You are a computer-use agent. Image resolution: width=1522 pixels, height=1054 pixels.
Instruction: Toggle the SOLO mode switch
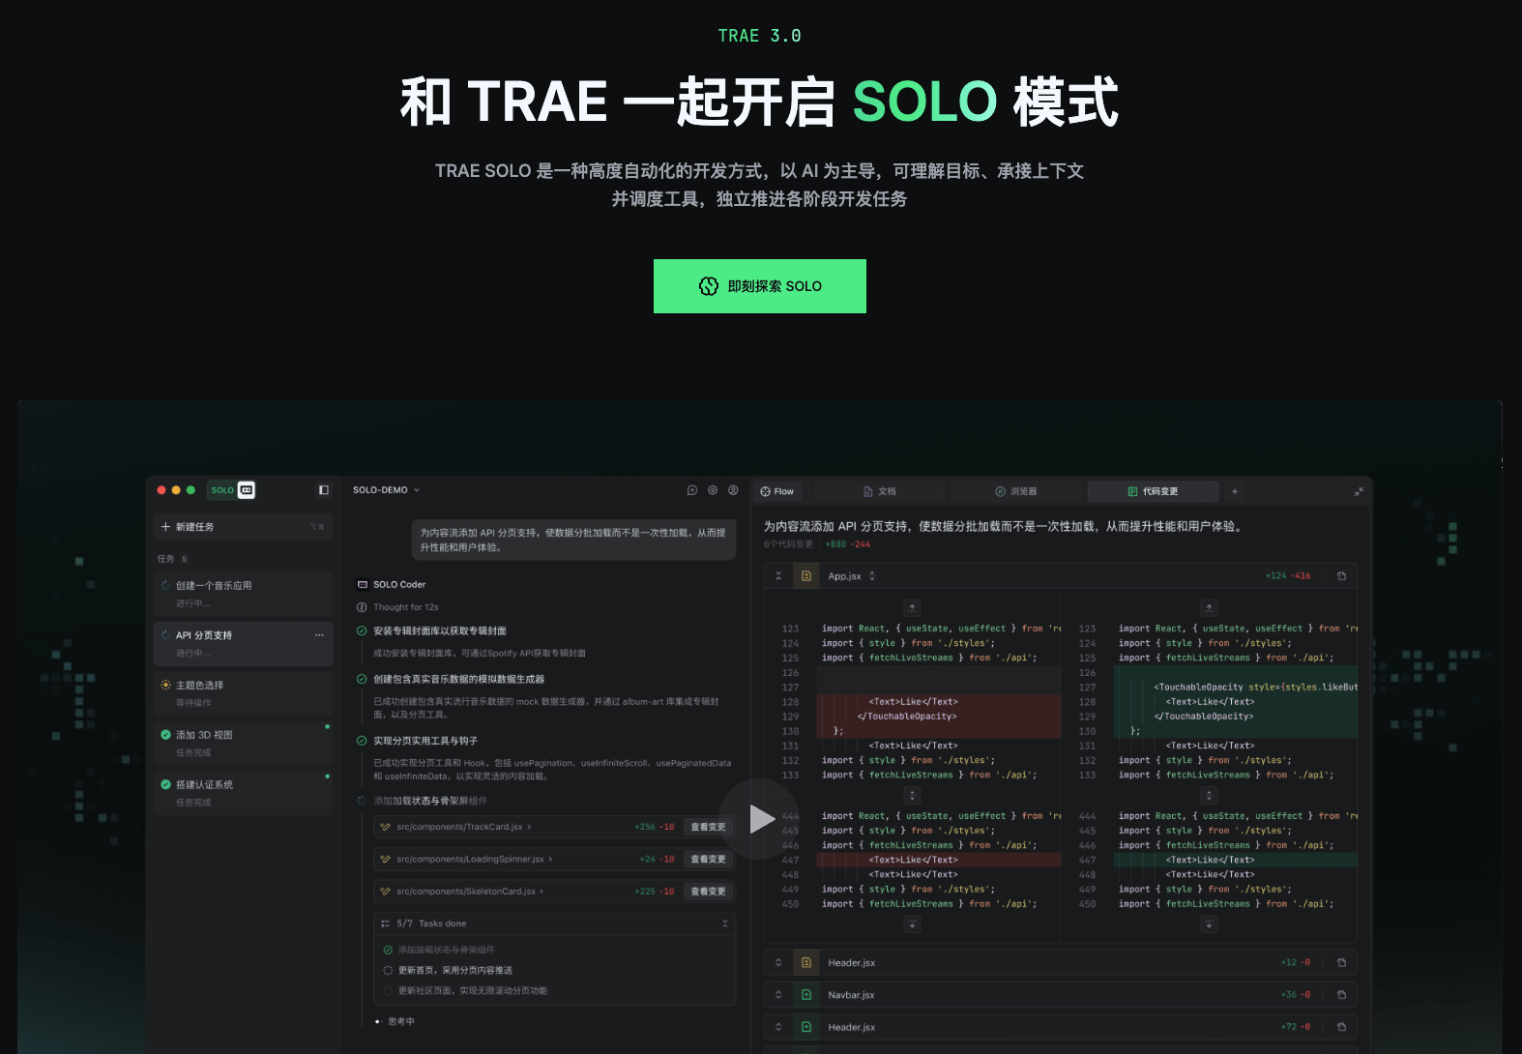tap(232, 490)
